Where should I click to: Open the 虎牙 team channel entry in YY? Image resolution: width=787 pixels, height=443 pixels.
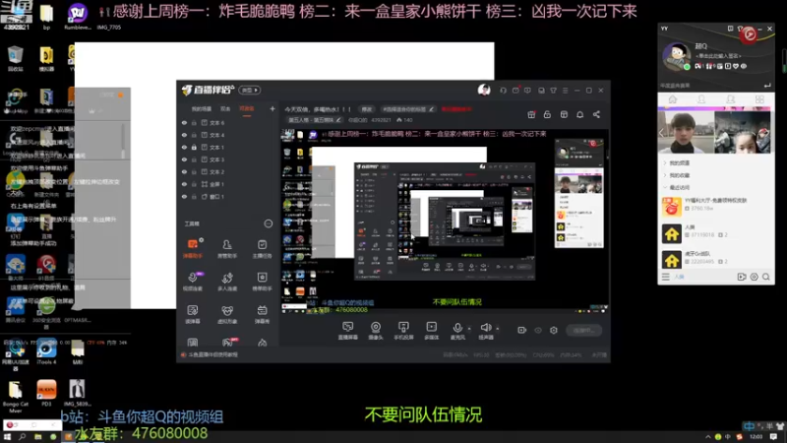(x=716, y=258)
